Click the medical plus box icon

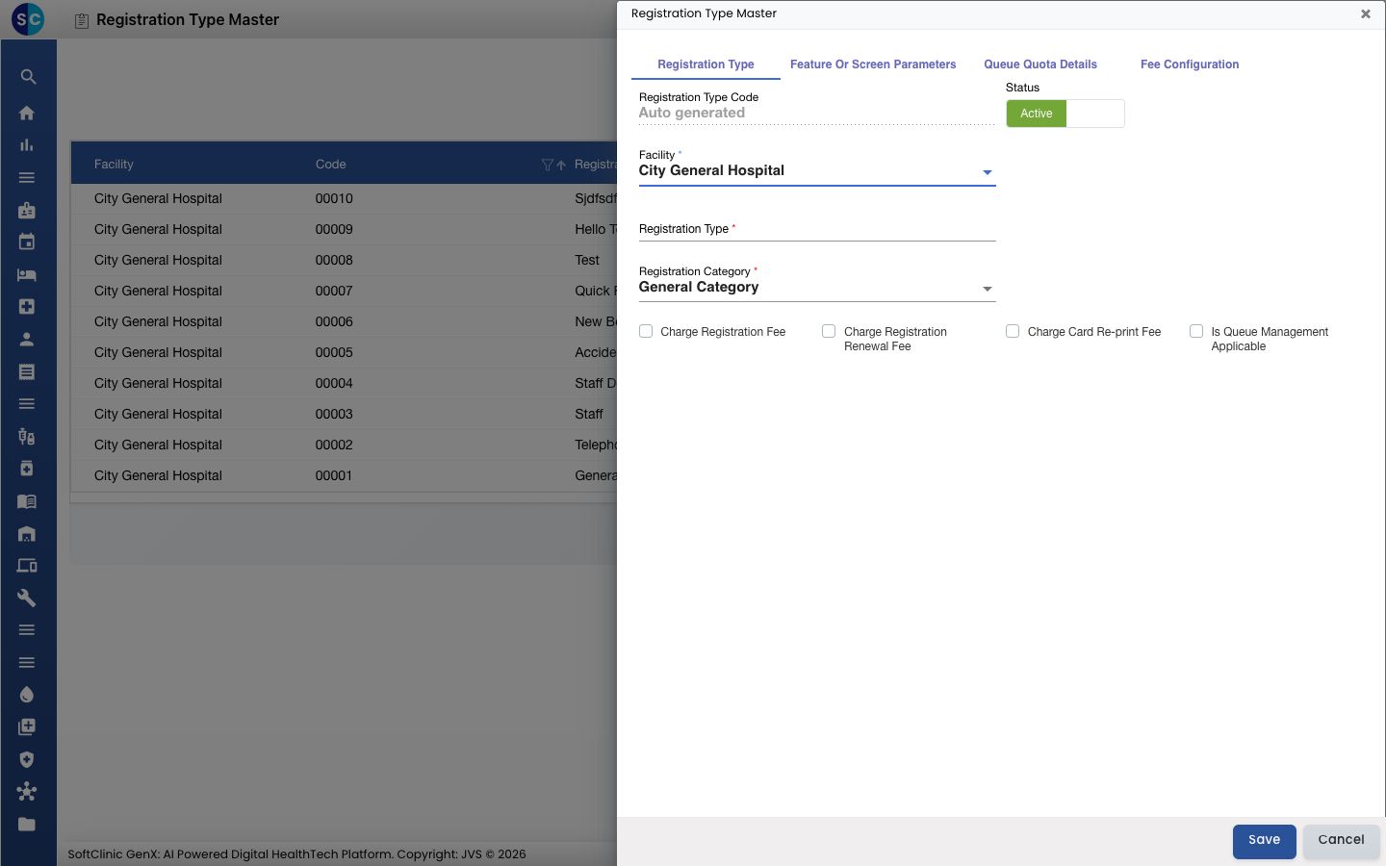point(27,307)
